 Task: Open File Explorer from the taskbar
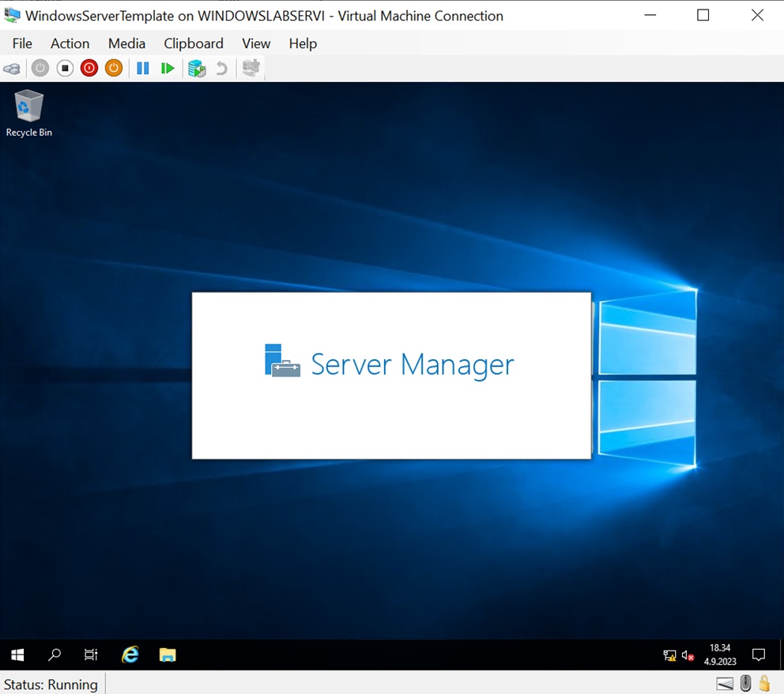point(167,655)
